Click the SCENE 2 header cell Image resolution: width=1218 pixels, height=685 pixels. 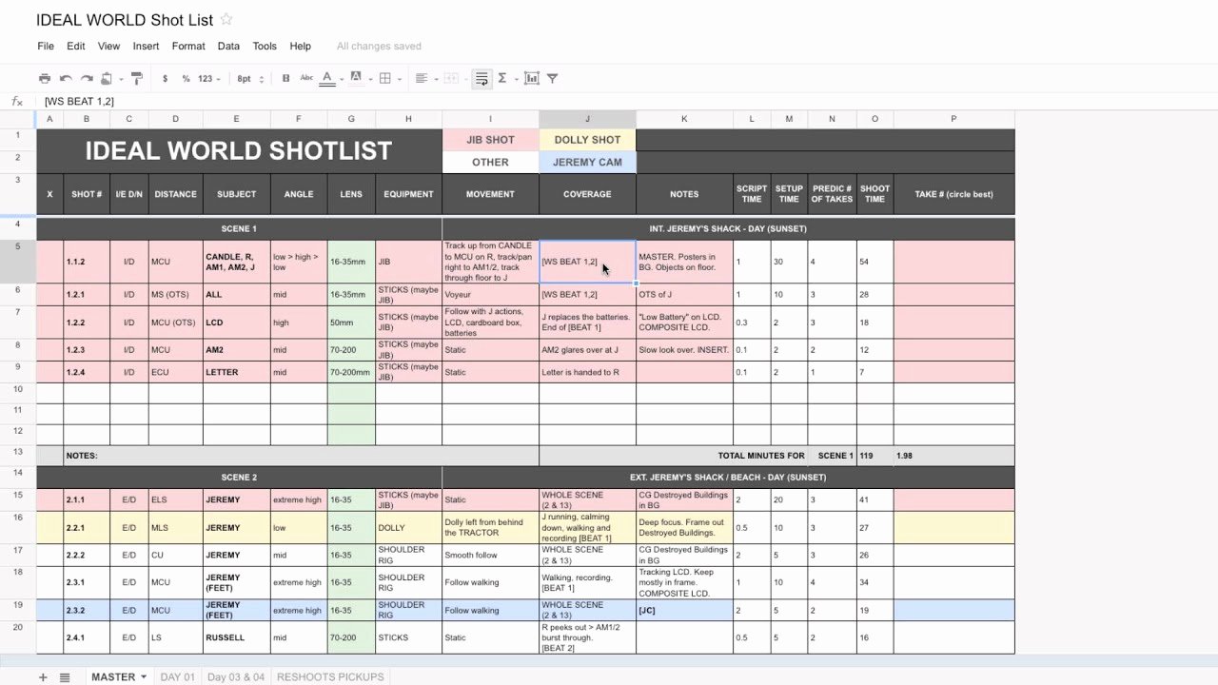pos(239,478)
